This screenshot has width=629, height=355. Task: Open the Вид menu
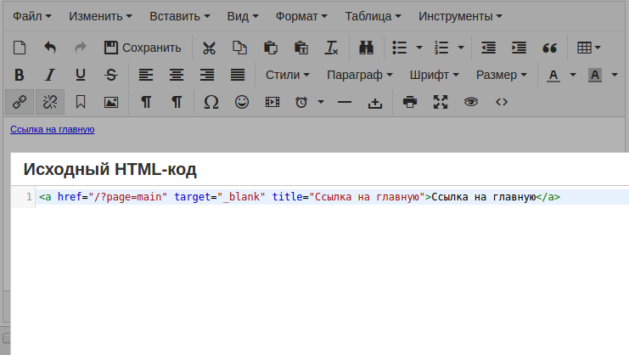click(243, 16)
